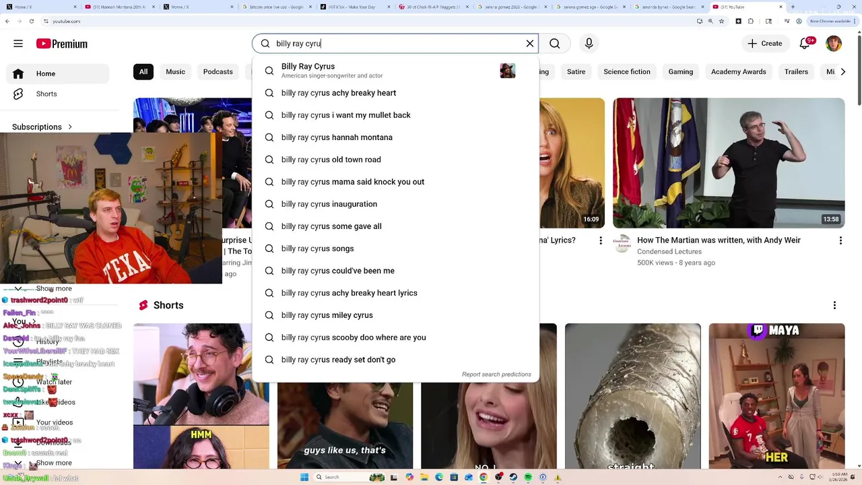
Task: Choose suggestion 'billy ray cyrus achy breaky heart lyrics'
Action: 395,293
